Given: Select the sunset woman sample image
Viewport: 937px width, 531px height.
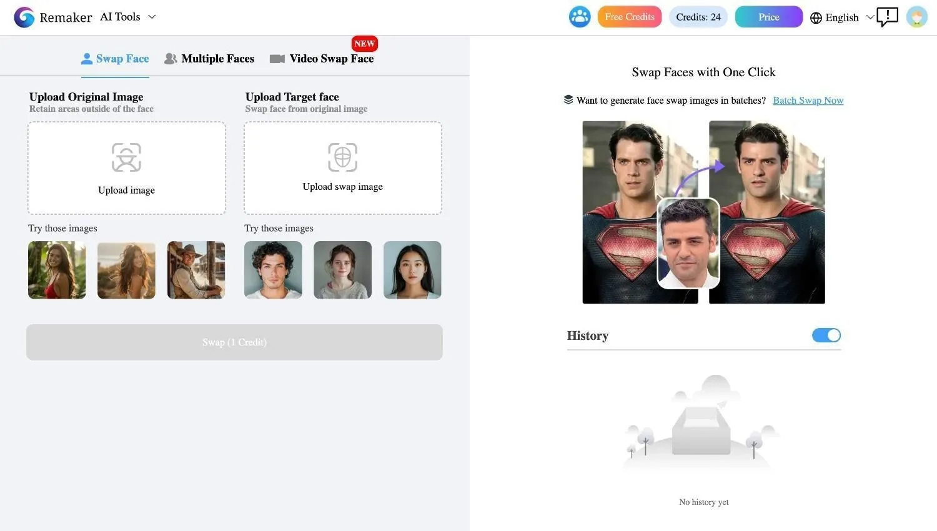Looking at the screenshot, I should tap(126, 270).
